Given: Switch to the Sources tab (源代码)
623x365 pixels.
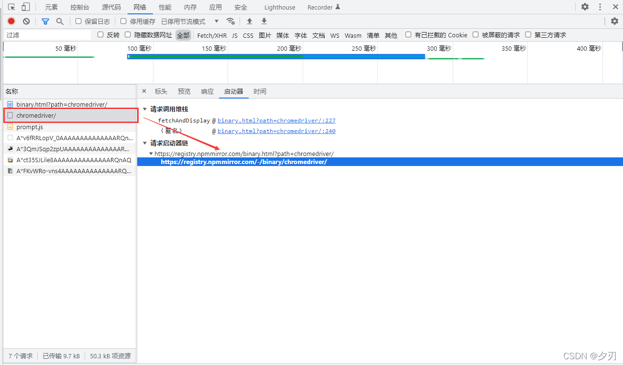Looking at the screenshot, I should pyautogui.click(x=111, y=7).
